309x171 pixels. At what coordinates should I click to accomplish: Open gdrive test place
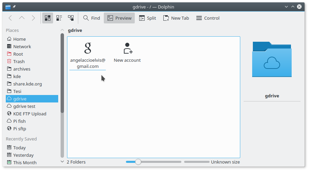tap(32, 106)
